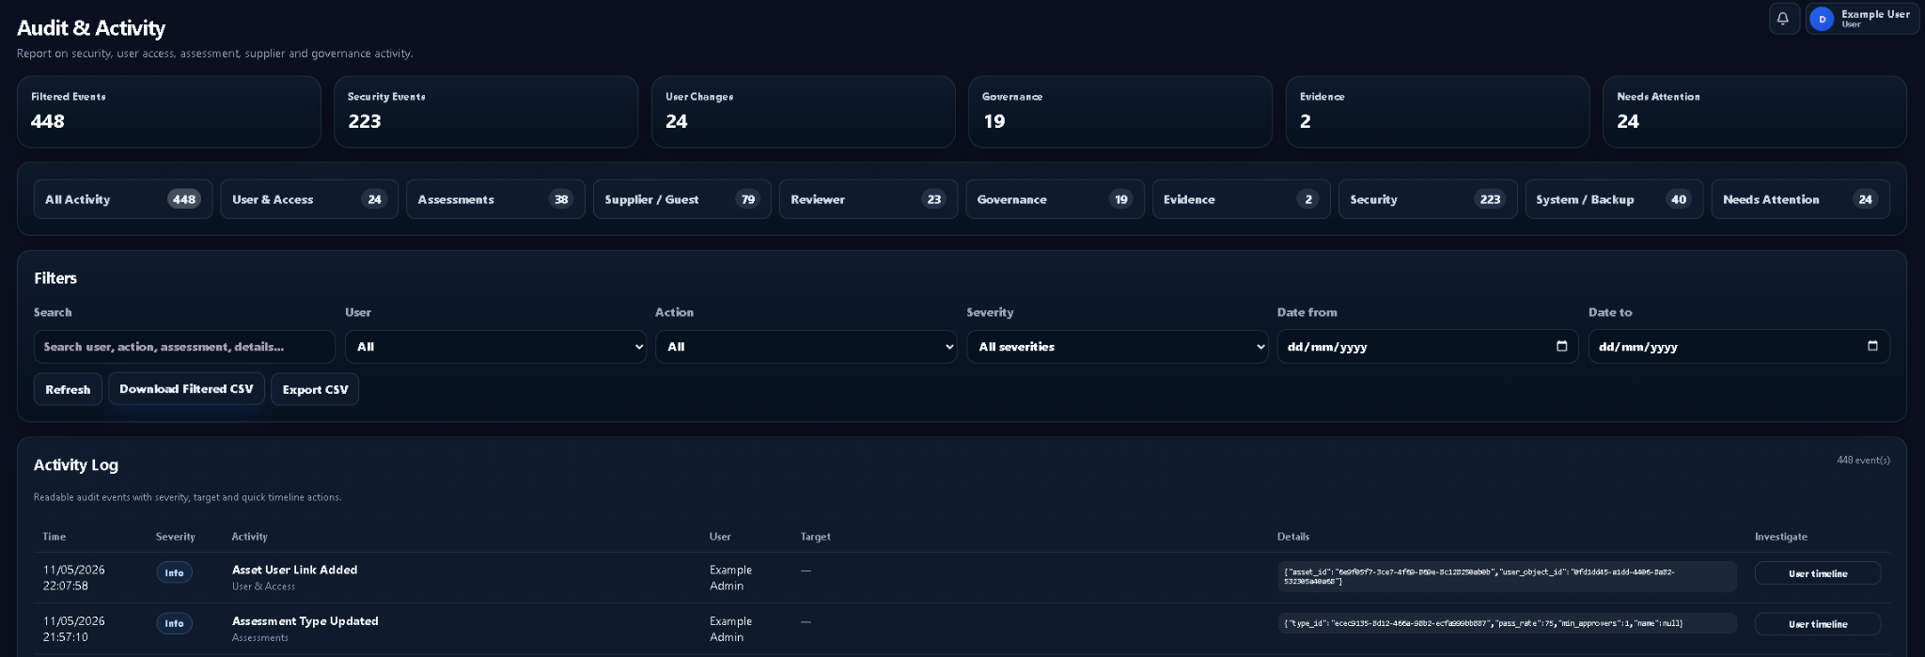Click the 448 event(s) counter
The height and width of the screenshot is (657, 1925).
[x=1863, y=461]
